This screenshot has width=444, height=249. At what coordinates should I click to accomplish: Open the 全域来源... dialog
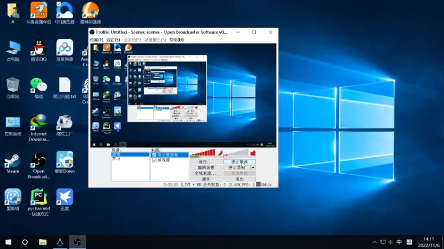click(206, 173)
